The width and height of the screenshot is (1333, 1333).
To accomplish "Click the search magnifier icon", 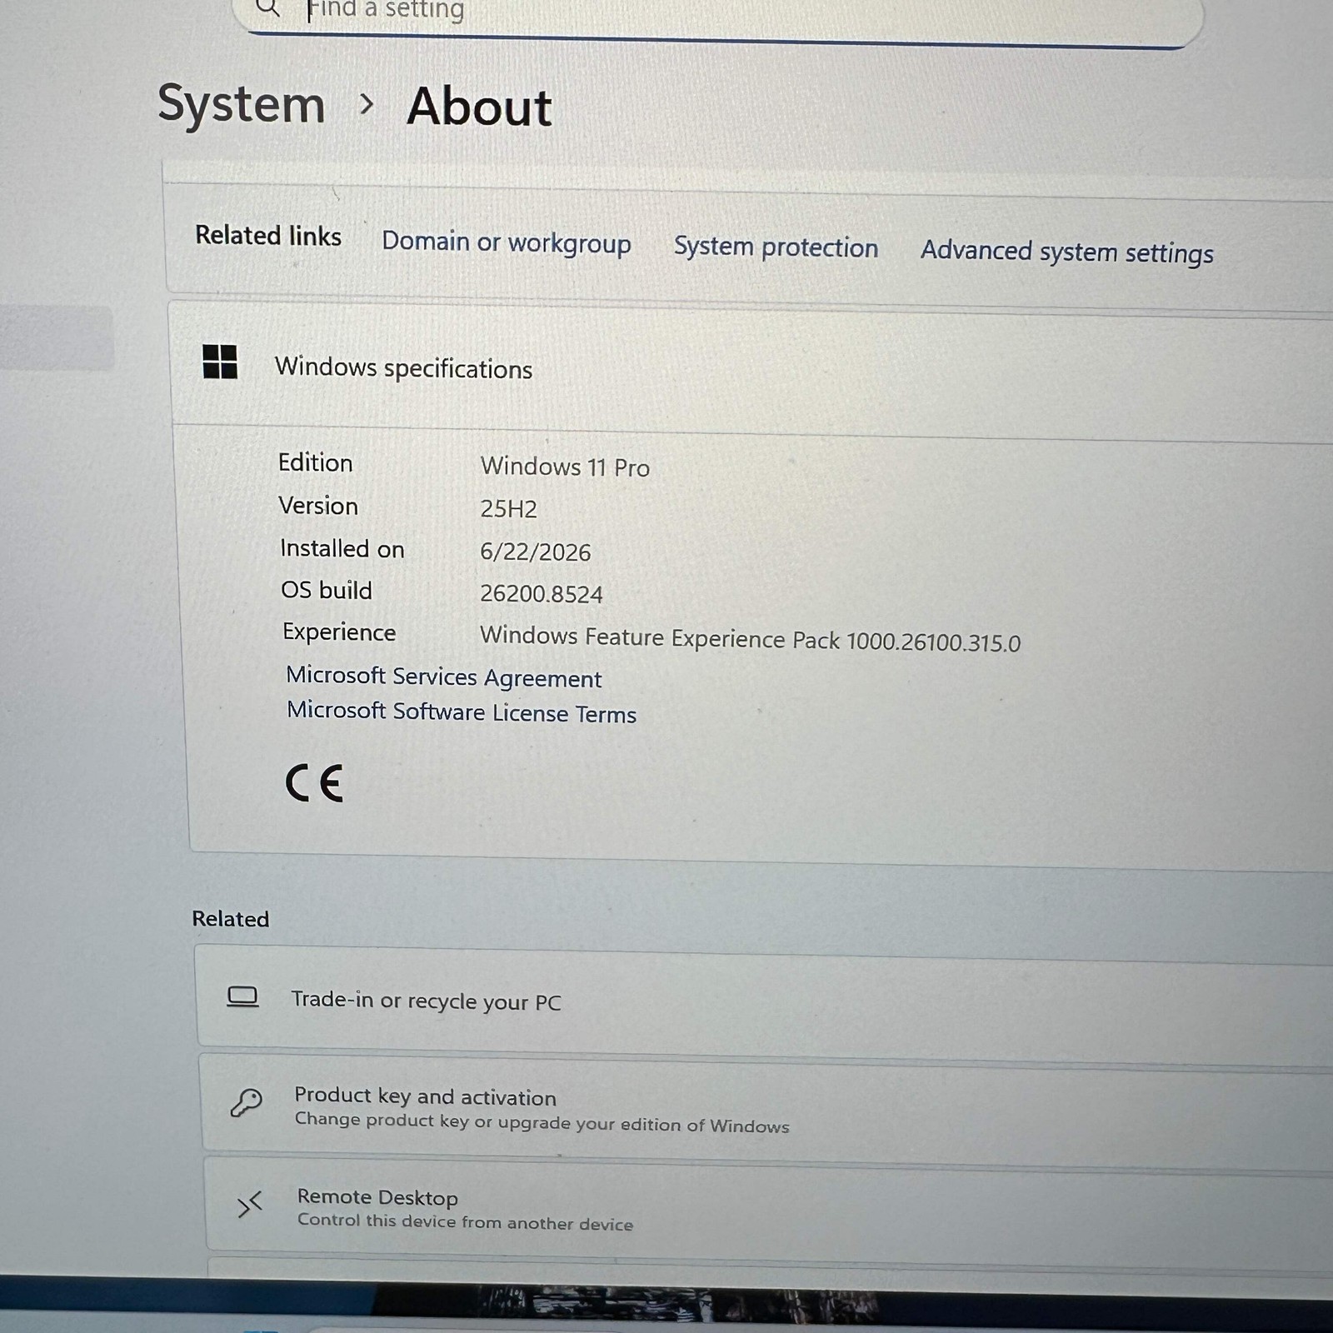I will coord(268,8).
